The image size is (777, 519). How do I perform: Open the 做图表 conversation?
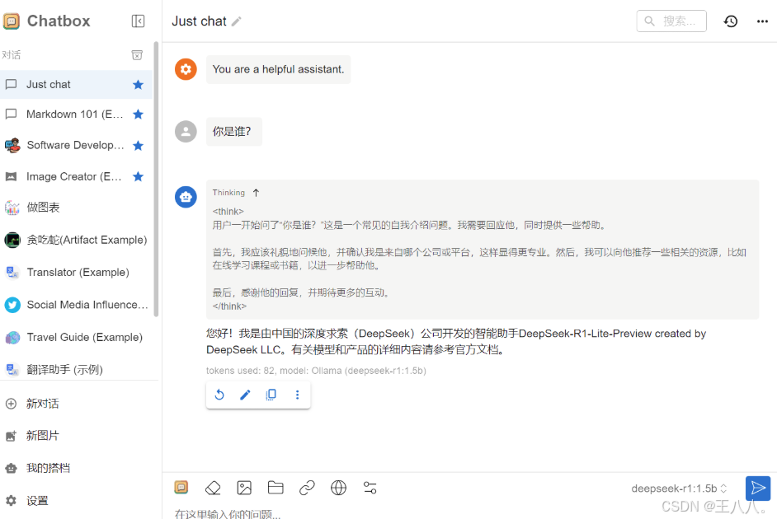click(77, 208)
